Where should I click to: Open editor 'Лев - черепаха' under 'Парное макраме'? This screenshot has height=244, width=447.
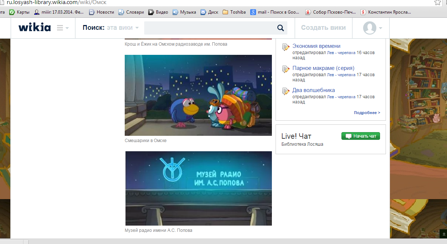(x=341, y=75)
